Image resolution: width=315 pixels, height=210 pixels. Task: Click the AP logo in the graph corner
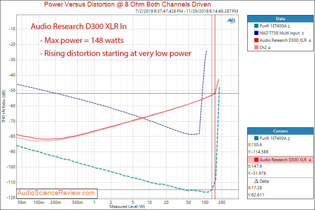tap(231, 20)
